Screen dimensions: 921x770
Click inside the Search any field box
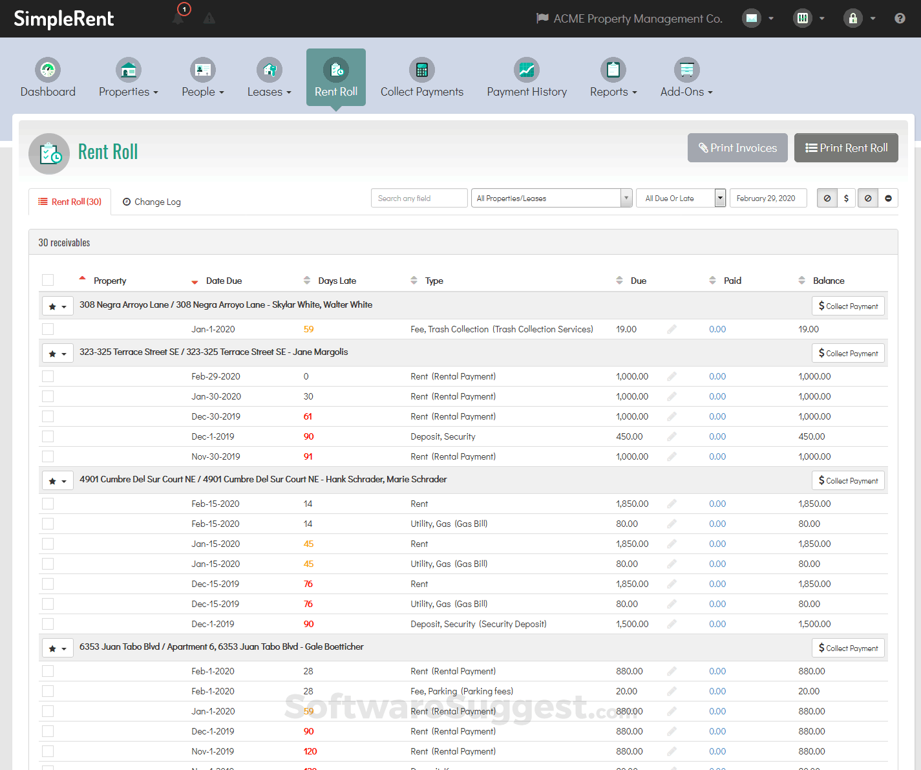419,198
